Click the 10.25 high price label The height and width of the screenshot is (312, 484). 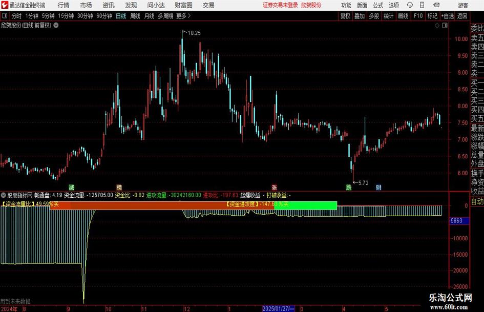click(x=194, y=33)
